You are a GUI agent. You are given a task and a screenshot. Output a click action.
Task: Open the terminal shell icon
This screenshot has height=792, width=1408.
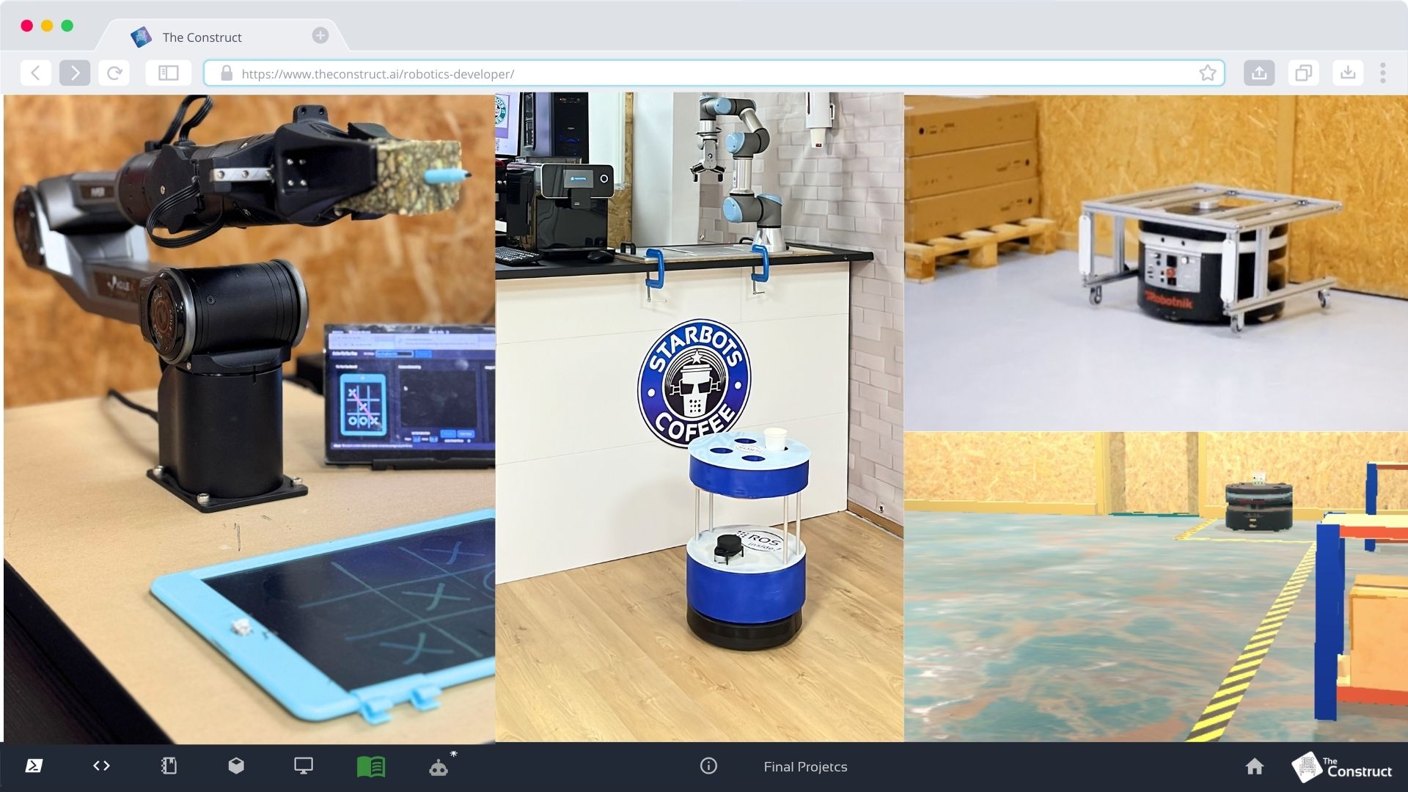coord(34,766)
